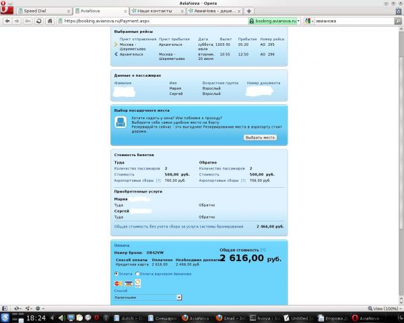This screenshot has height=323, width=404.
Task: Open the Opera menu button
Action: coord(7,10)
